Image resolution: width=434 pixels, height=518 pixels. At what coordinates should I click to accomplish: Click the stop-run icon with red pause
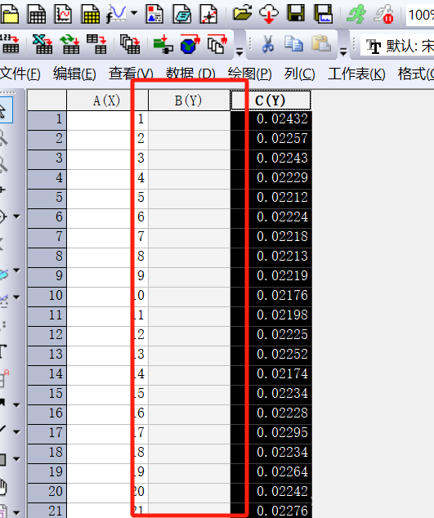click(384, 14)
